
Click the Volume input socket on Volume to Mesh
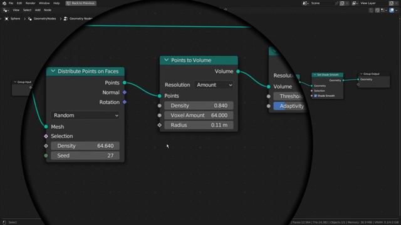coord(269,87)
